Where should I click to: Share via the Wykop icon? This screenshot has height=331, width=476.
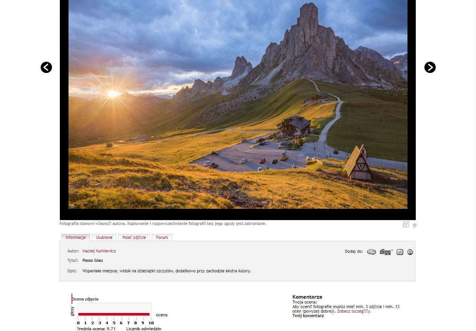tap(400, 252)
